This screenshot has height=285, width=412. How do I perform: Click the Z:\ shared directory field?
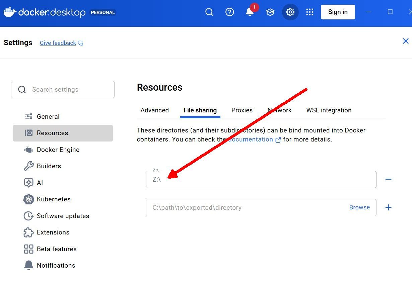click(261, 180)
